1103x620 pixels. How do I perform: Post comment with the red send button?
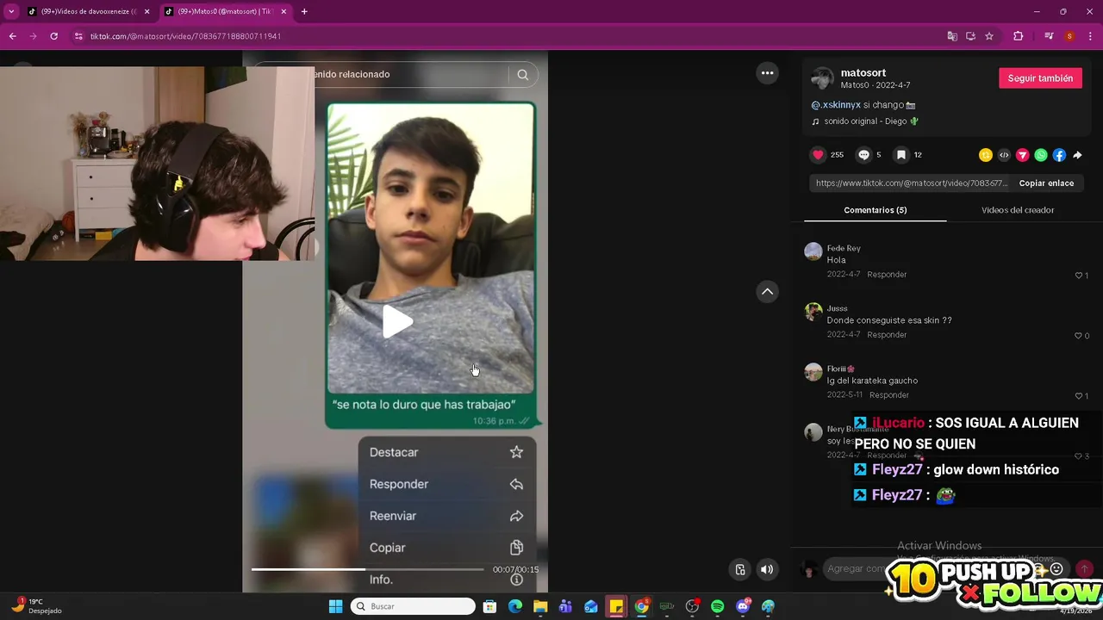pyautogui.click(x=1084, y=568)
